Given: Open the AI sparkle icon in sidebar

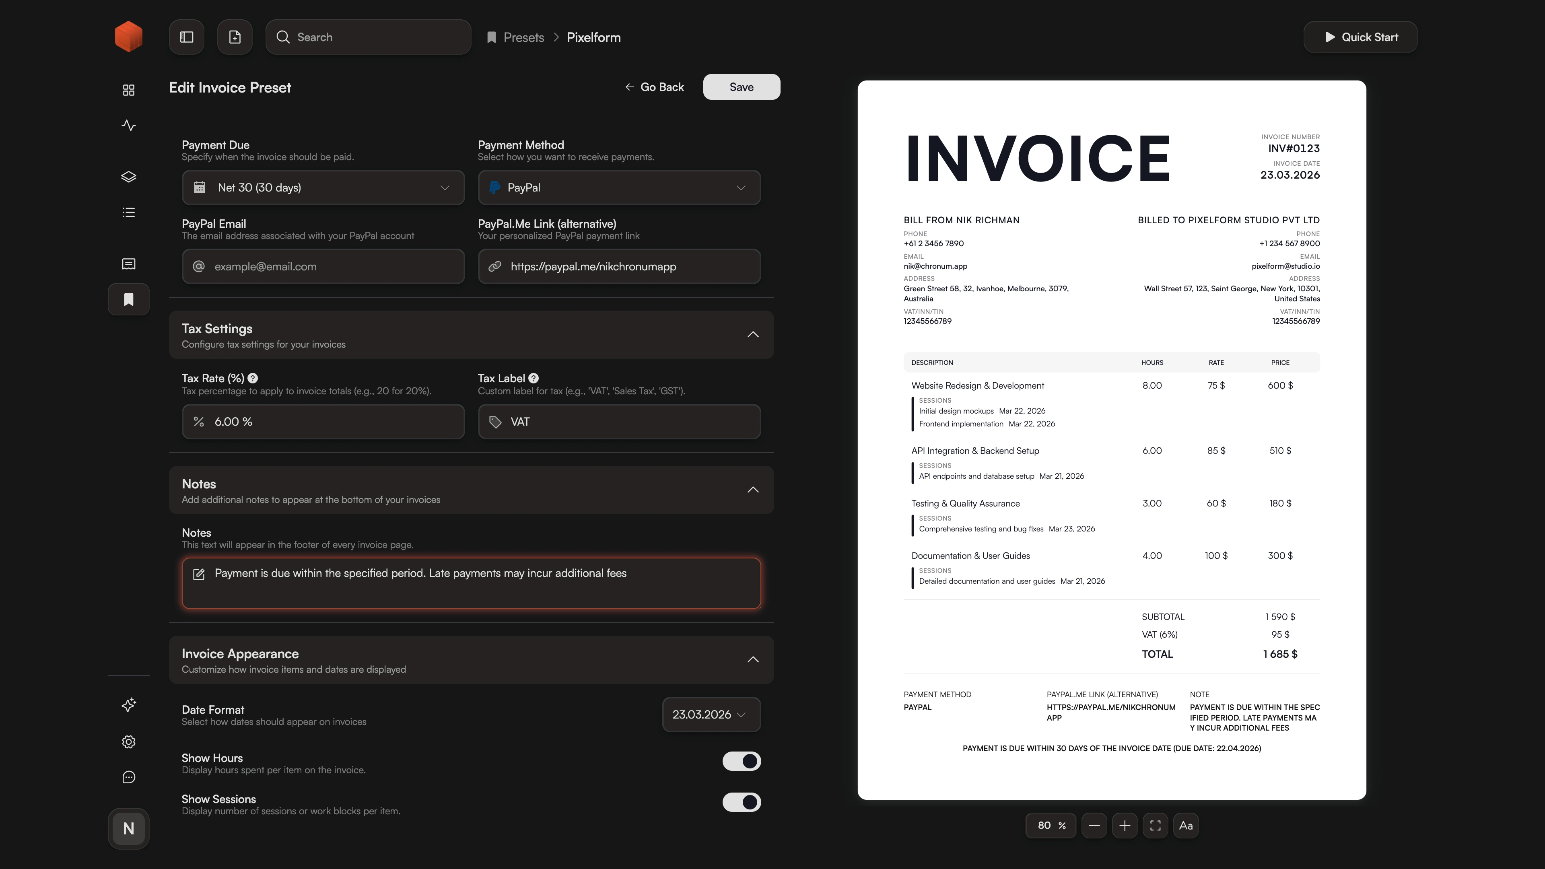Looking at the screenshot, I should 128,705.
